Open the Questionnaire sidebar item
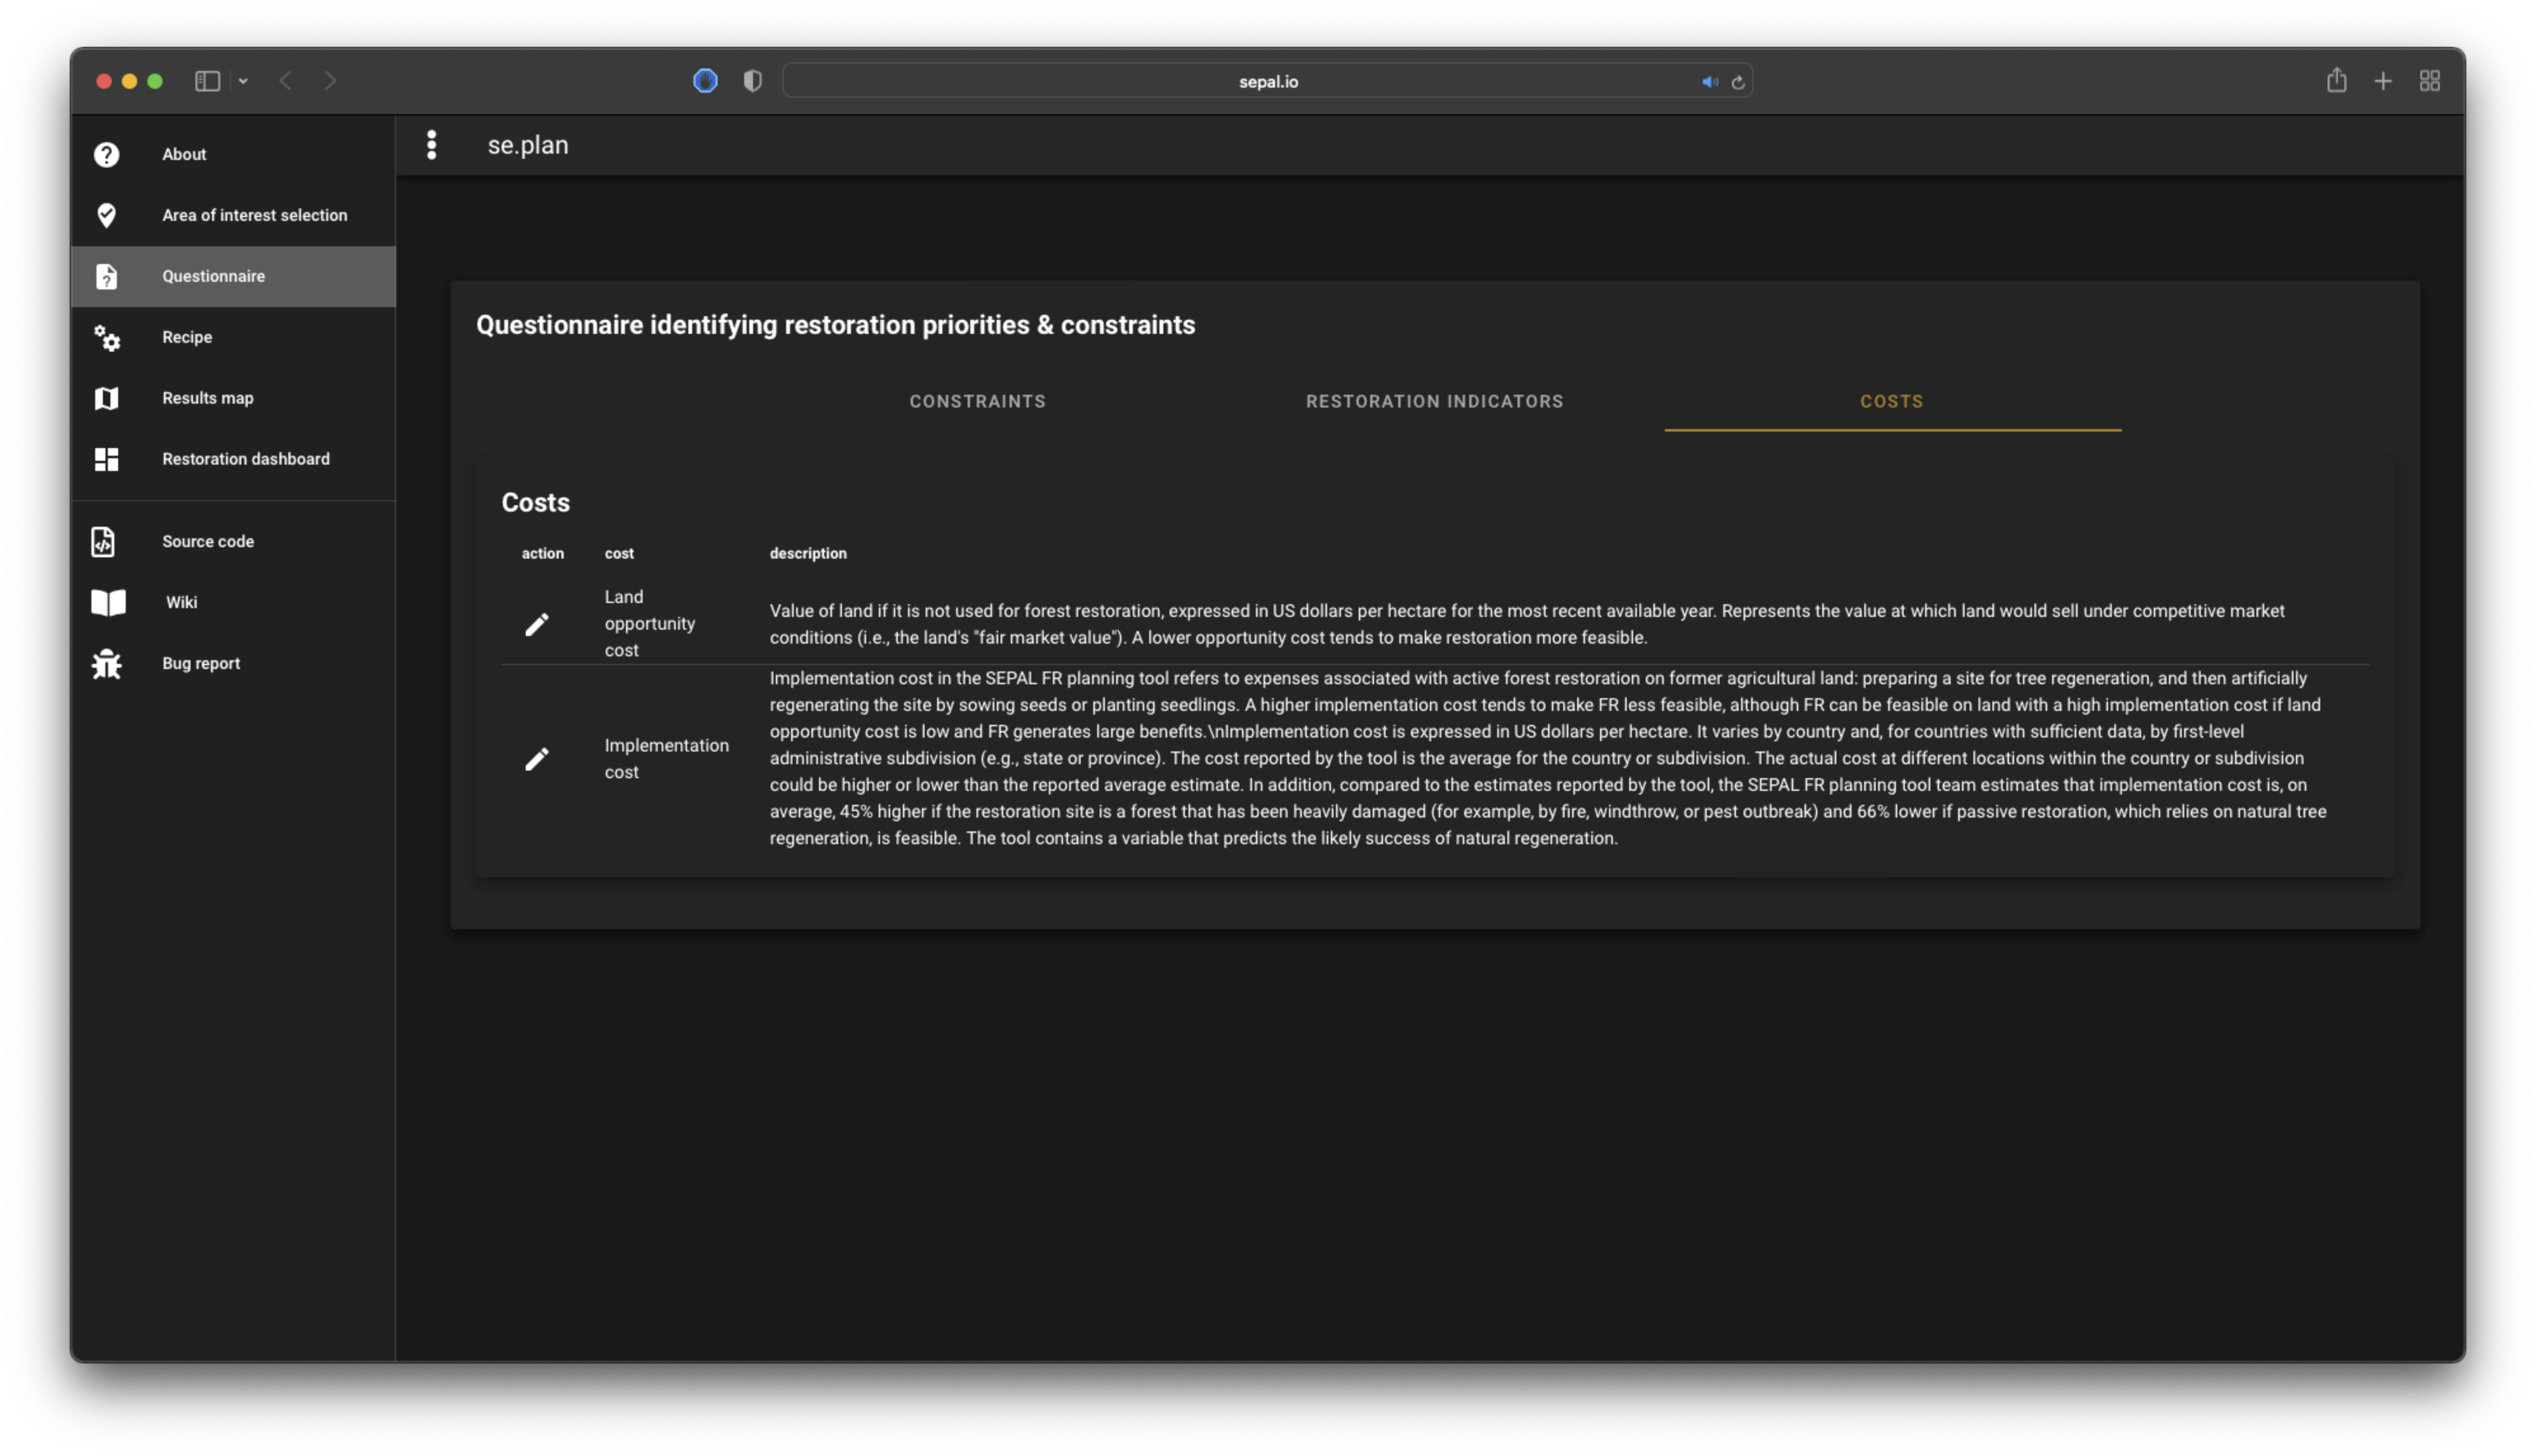Image resolution: width=2536 pixels, height=1456 pixels. (x=213, y=276)
